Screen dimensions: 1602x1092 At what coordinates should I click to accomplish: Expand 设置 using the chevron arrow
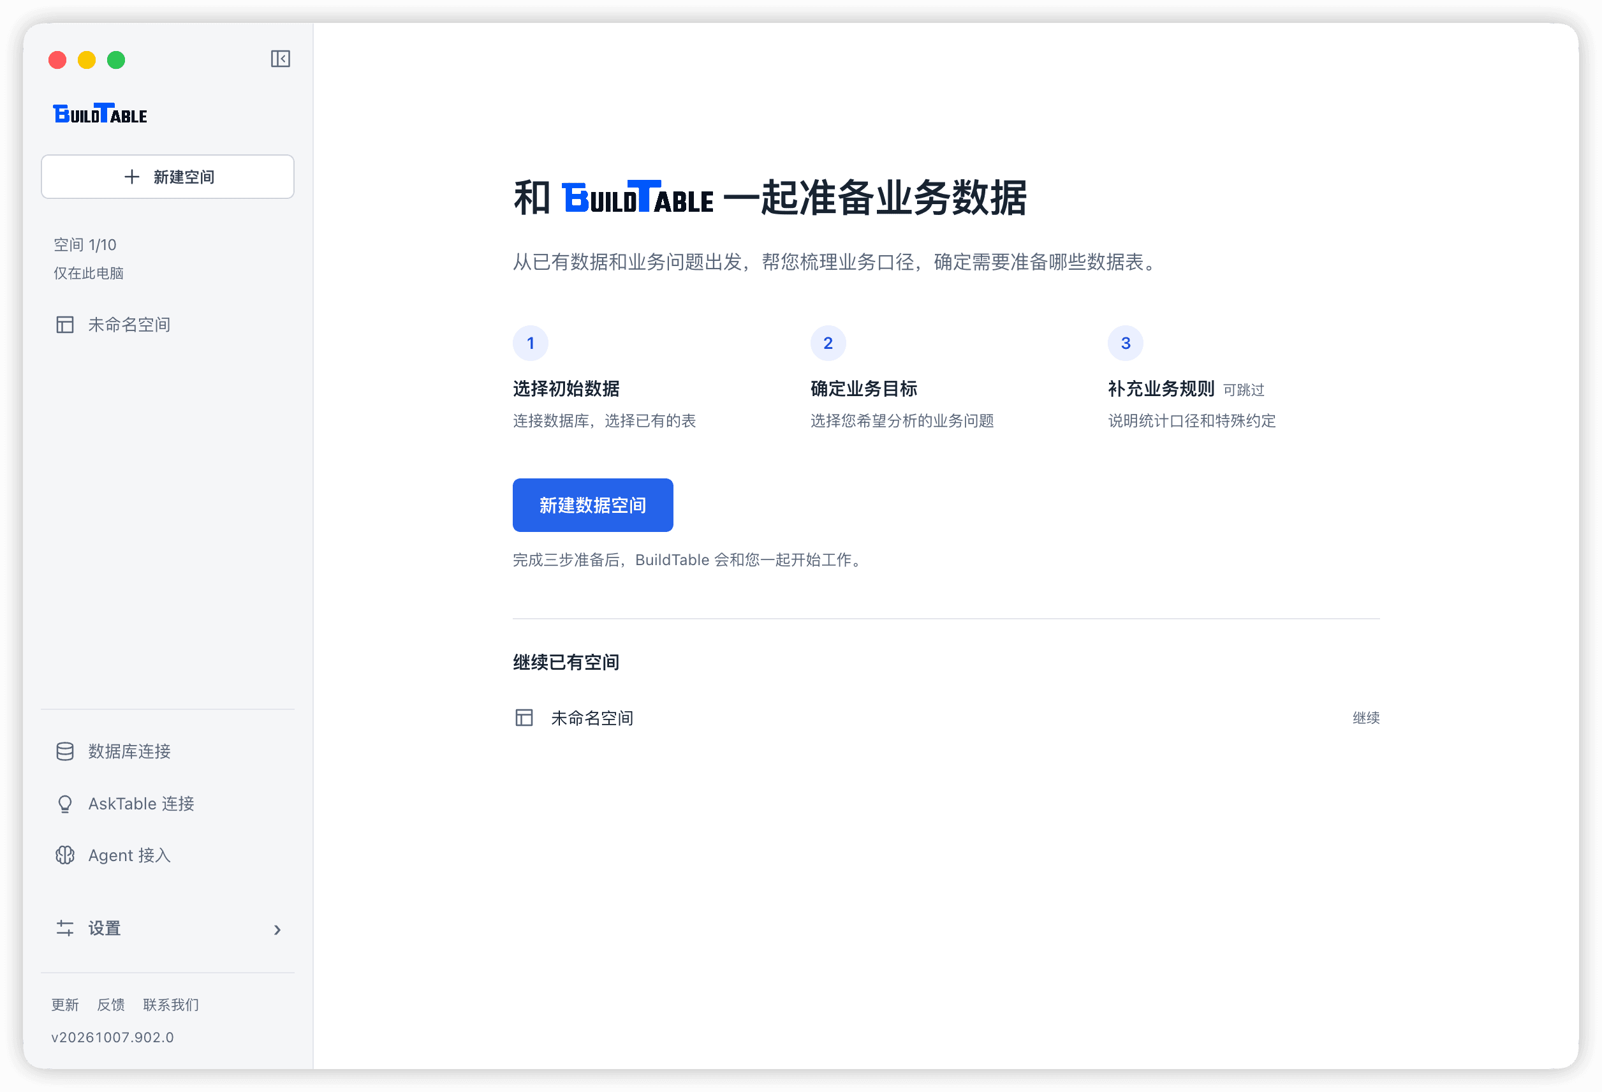click(277, 930)
